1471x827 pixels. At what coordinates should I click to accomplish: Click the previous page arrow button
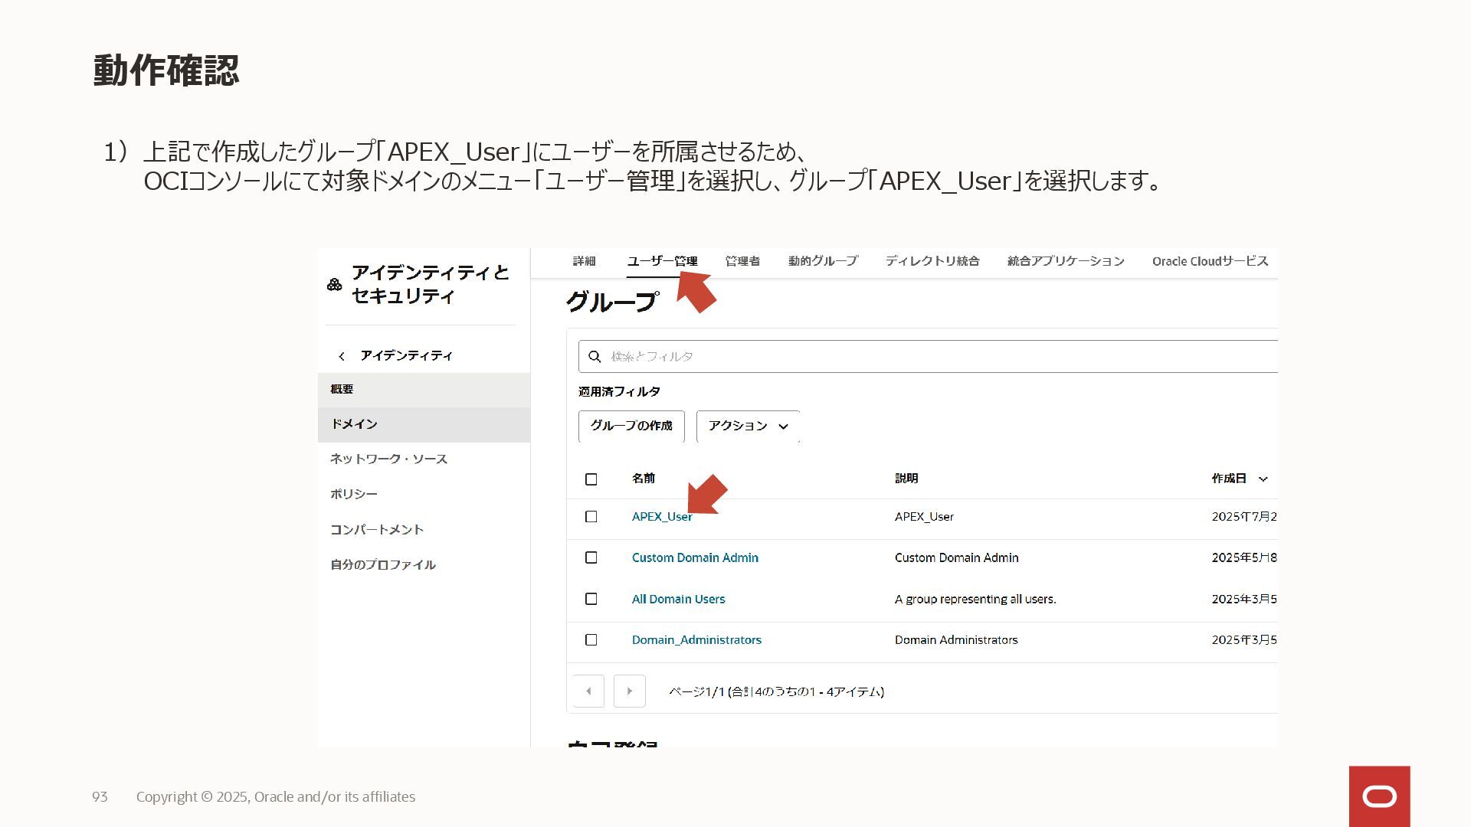[x=588, y=691]
